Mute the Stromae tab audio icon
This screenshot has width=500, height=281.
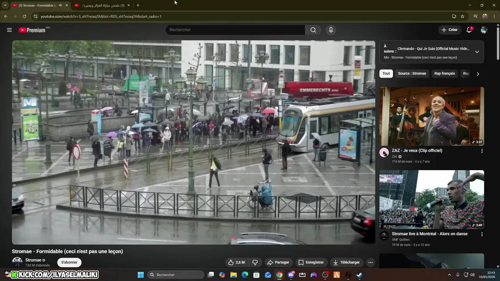point(60,5)
